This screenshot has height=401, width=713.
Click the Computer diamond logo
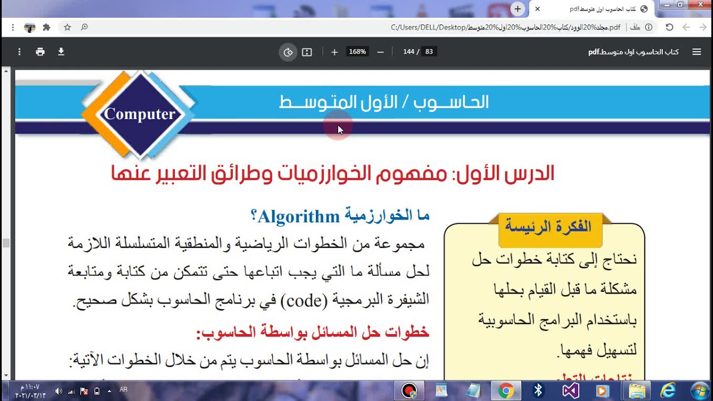pyautogui.click(x=139, y=114)
